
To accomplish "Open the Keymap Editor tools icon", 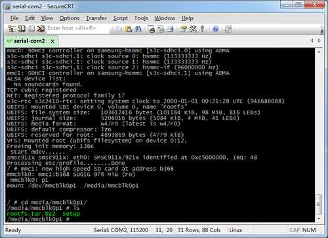I will (193, 29).
